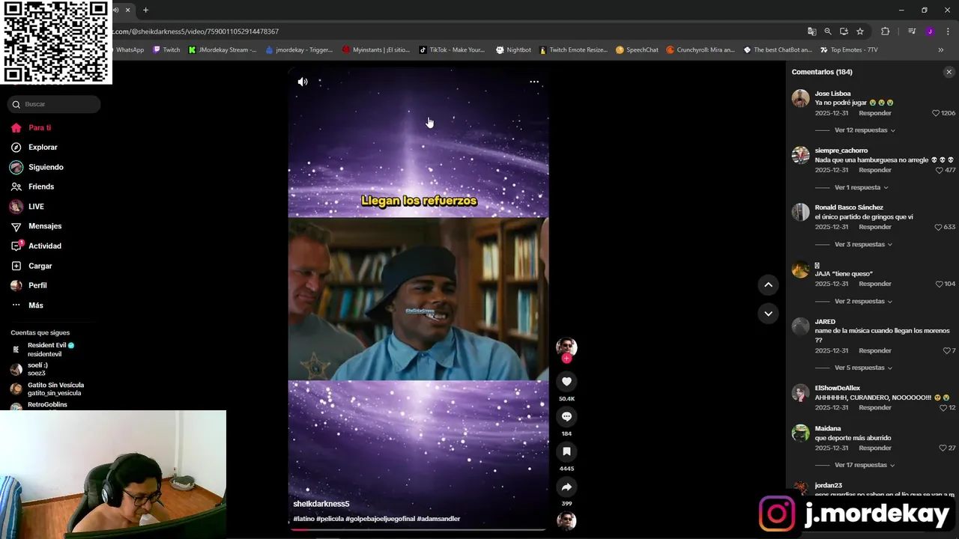Image resolution: width=959 pixels, height=539 pixels.
Task: Expand Ver 12 respuestas
Action: coord(864,130)
